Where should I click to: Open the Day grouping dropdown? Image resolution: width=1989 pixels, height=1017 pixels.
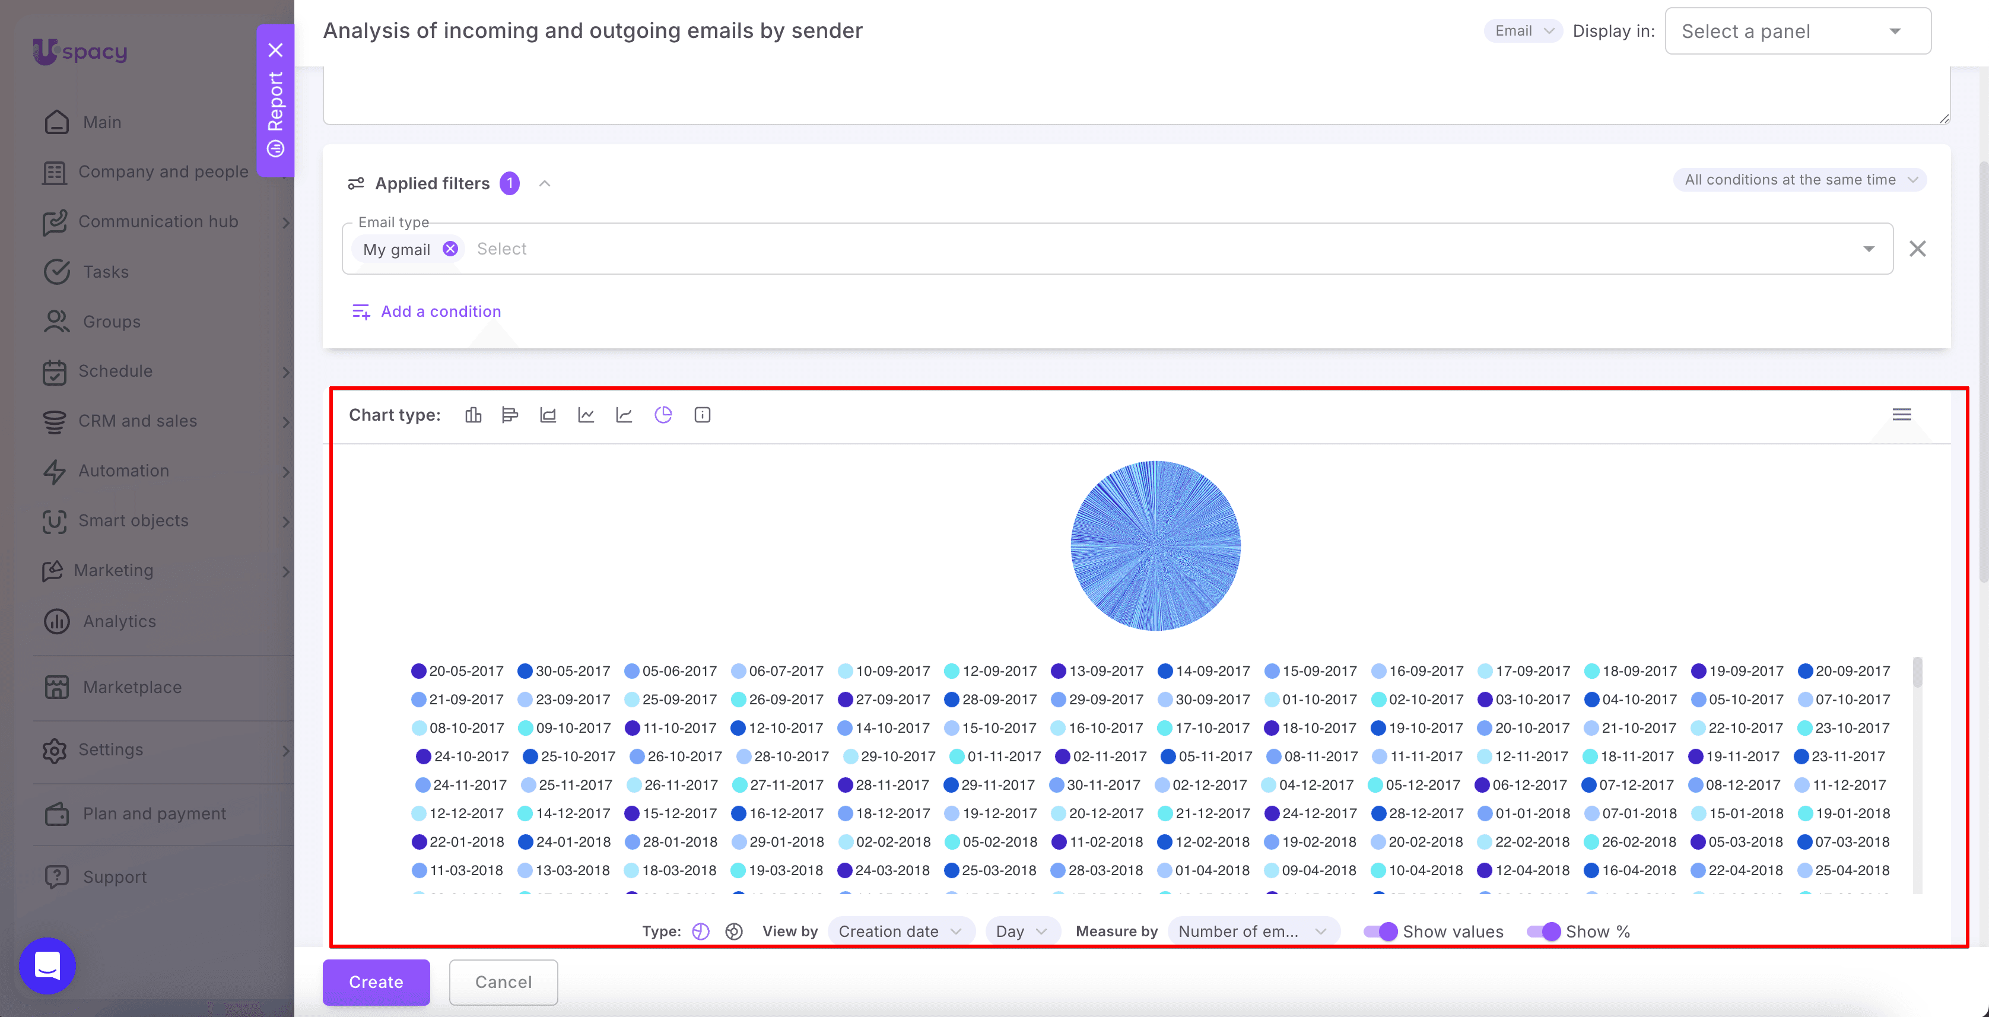pyautogui.click(x=1022, y=932)
